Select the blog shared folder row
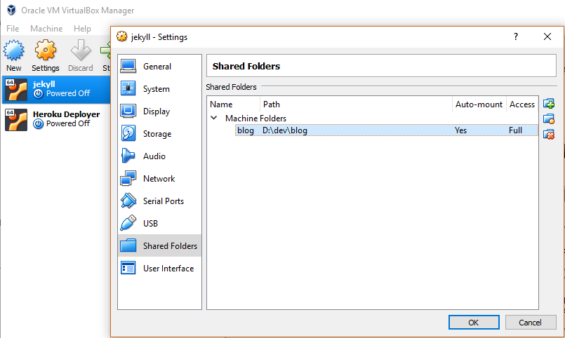Image resolution: width=565 pixels, height=338 pixels. [387, 130]
